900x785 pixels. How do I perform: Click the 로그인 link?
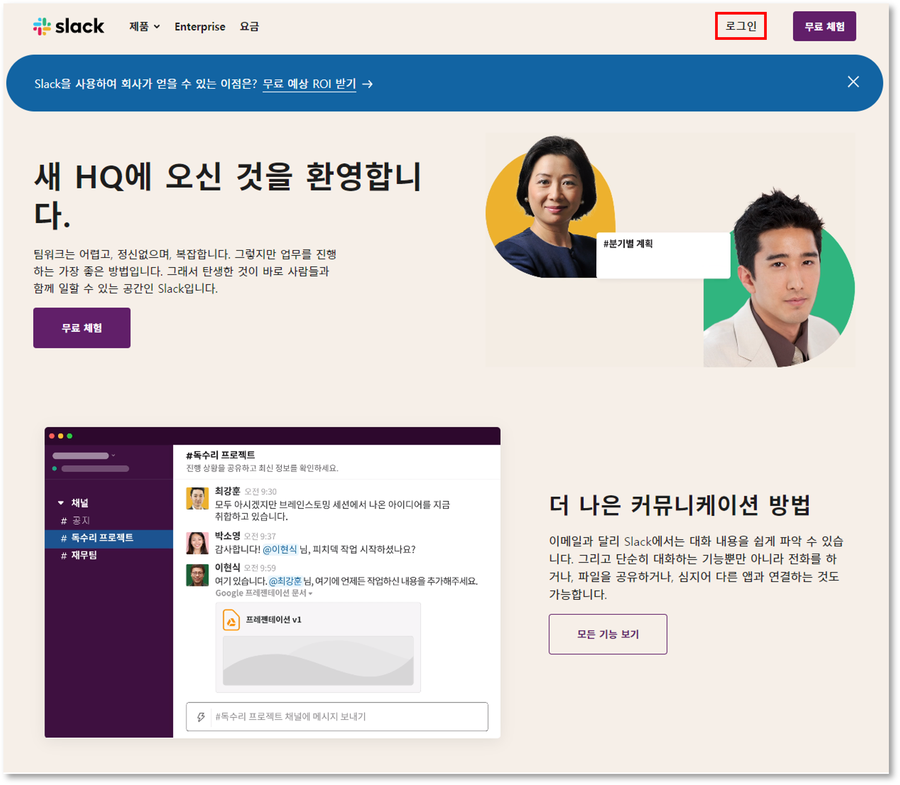[x=741, y=26]
